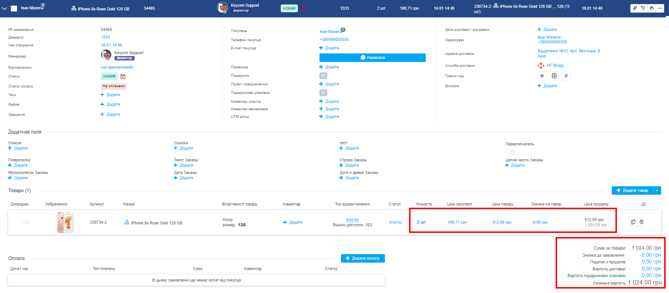The image size is (669, 293).
Task: Print the order using printer icon
Action: pyautogui.click(x=652, y=8)
